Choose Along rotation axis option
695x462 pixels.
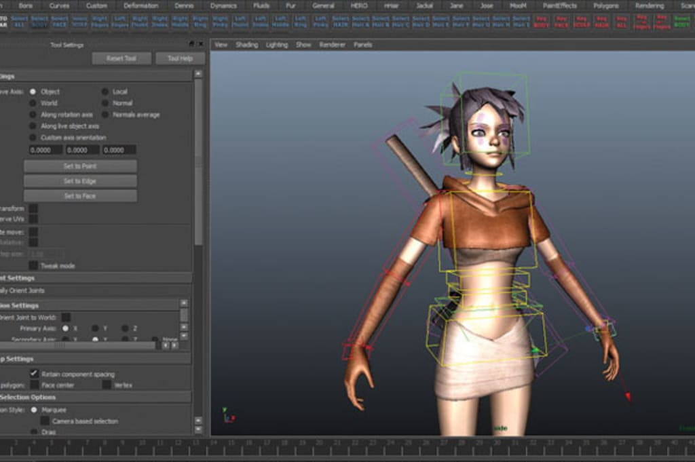click(33, 115)
